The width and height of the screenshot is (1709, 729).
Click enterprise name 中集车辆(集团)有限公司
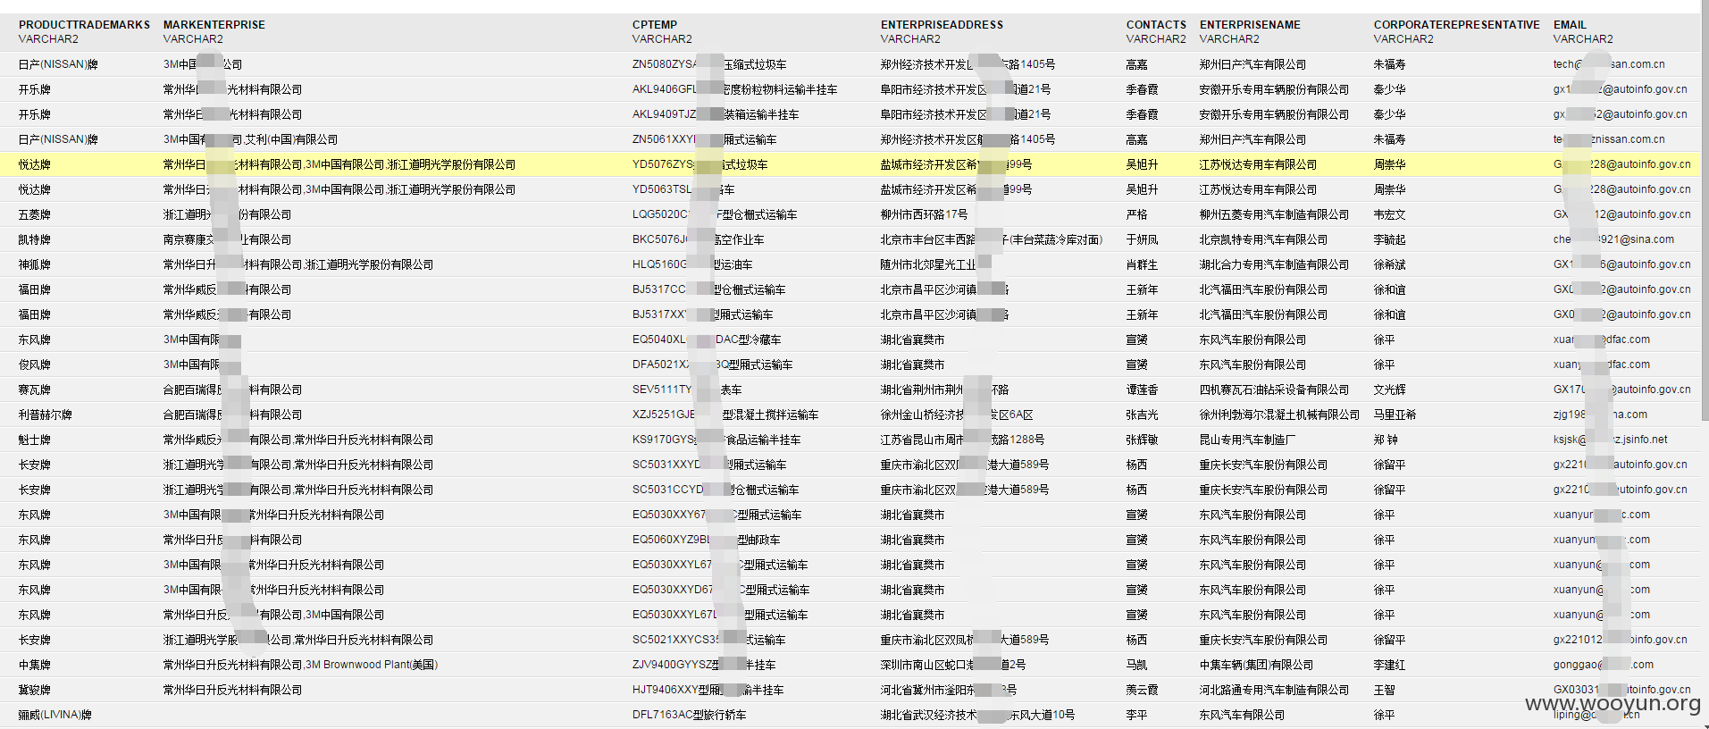pyautogui.click(x=1256, y=665)
